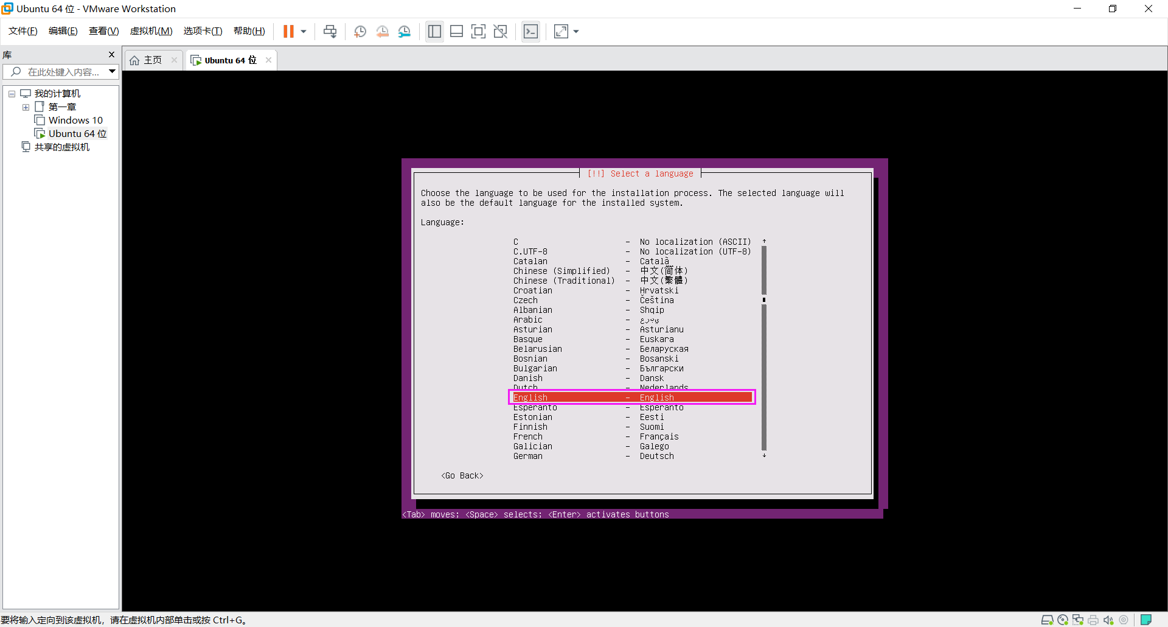This screenshot has height=627, width=1168.
Task: Select Ubuntu 64 位 in the library tree
Action: (x=77, y=134)
